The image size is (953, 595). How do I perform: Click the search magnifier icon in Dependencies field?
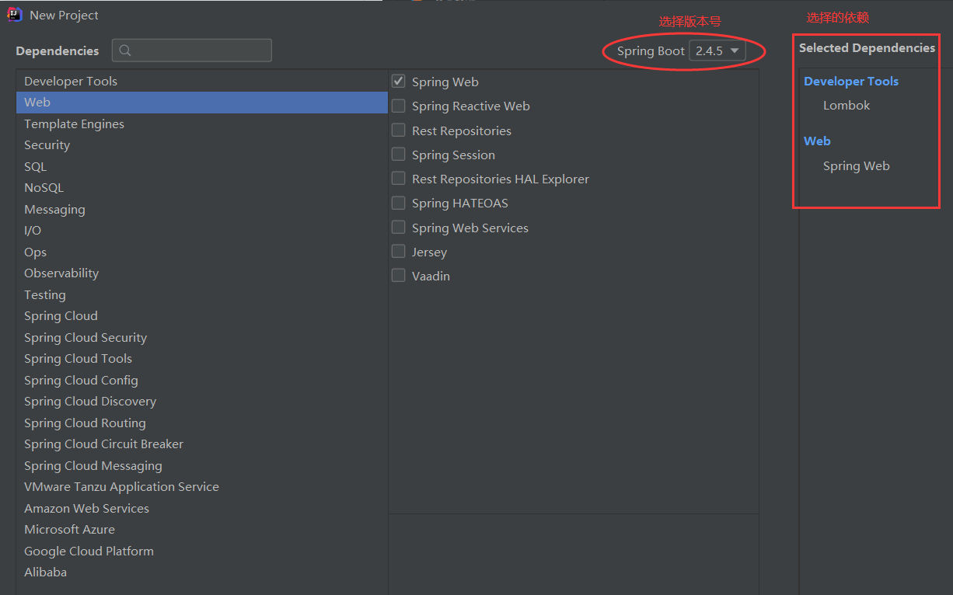tap(125, 50)
